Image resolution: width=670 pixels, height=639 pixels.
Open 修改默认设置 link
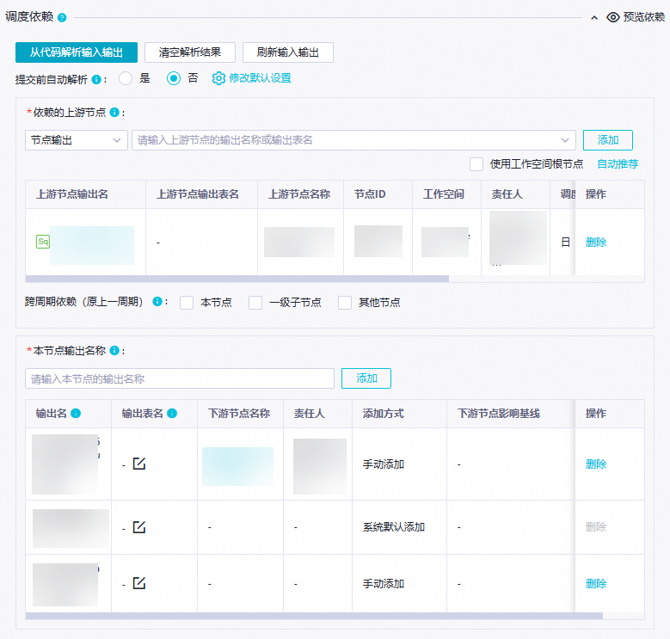[261, 78]
